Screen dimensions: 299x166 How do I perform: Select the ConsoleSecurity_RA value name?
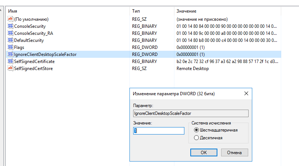pos(33,33)
